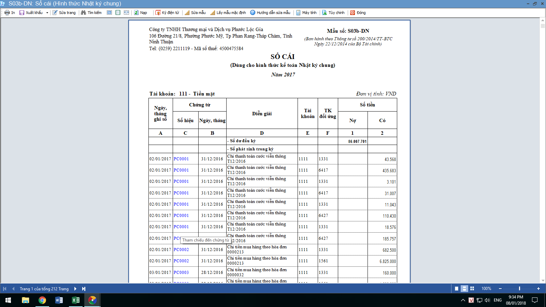Click the Diễn giải column header
The height and width of the screenshot is (307, 546).
pos(262,114)
